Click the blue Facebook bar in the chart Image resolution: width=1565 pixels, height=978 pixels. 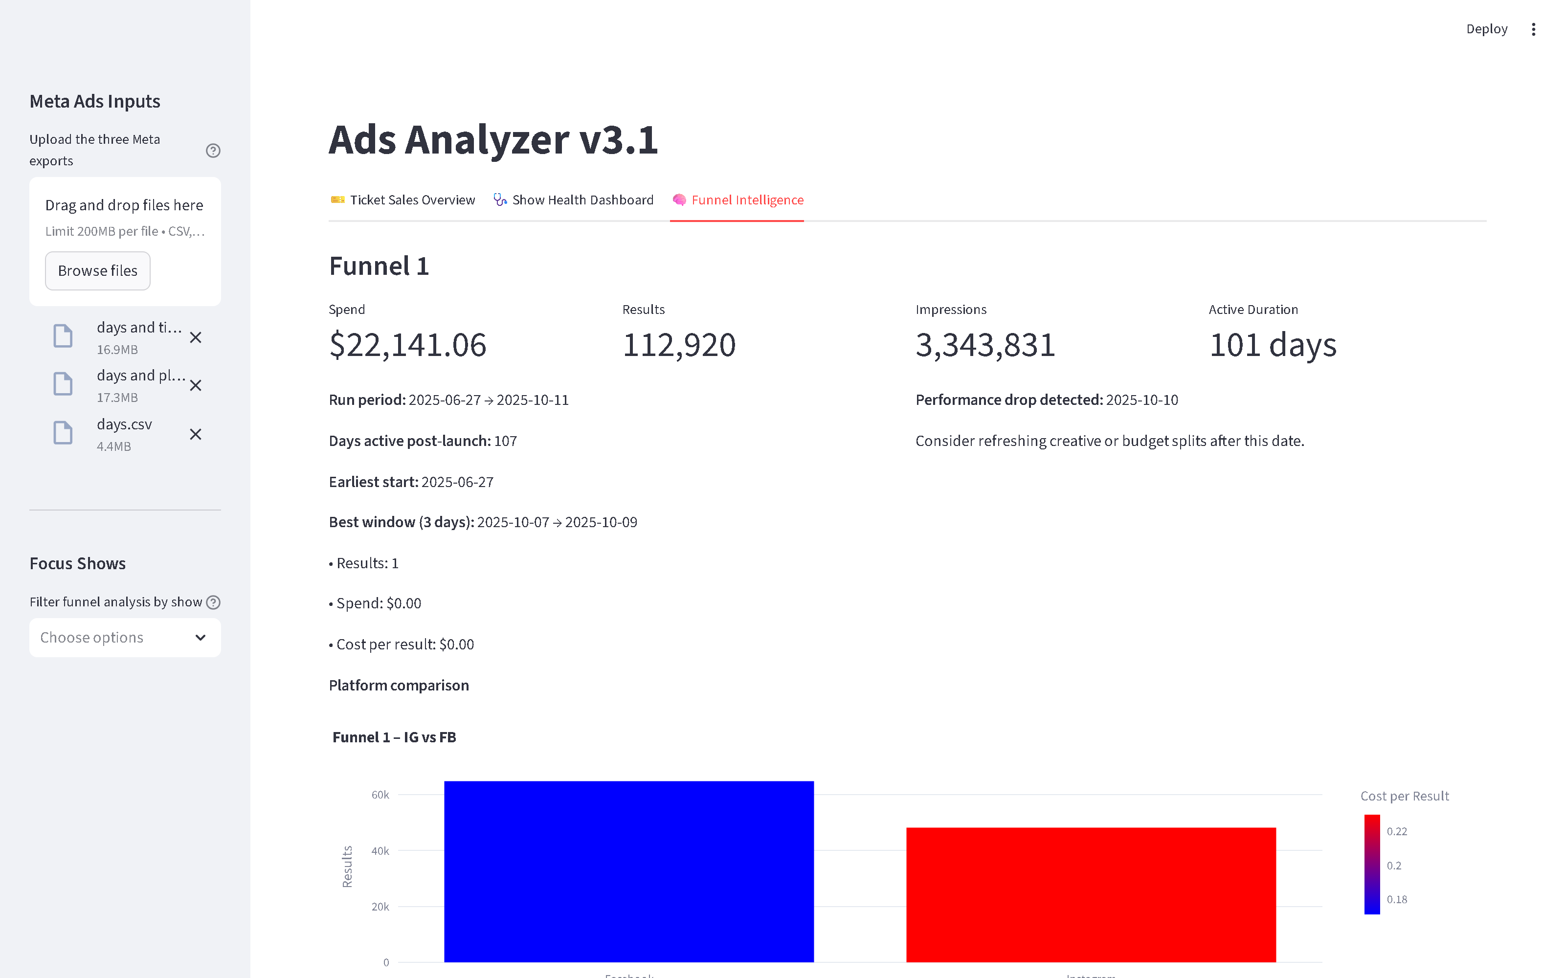tap(628, 873)
